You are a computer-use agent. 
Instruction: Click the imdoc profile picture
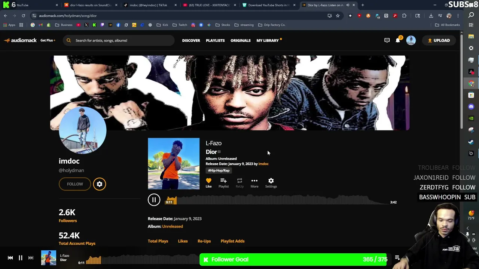click(x=83, y=130)
